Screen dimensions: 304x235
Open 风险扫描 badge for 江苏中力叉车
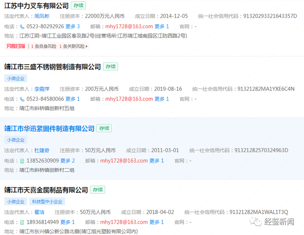[16, 46]
